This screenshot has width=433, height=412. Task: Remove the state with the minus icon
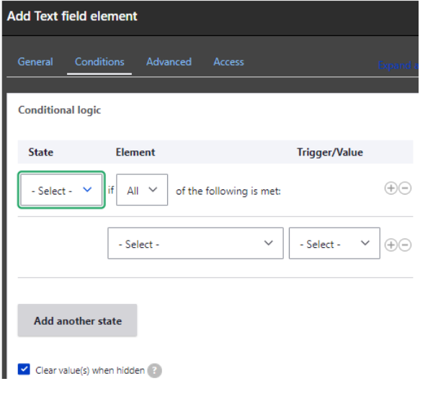pyautogui.click(x=405, y=188)
